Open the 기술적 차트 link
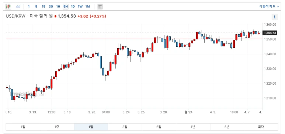 click(269, 6)
